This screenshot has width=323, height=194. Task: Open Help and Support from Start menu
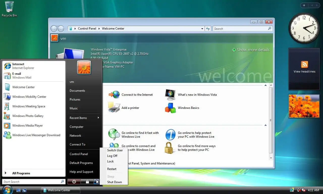tap(82, 172)
